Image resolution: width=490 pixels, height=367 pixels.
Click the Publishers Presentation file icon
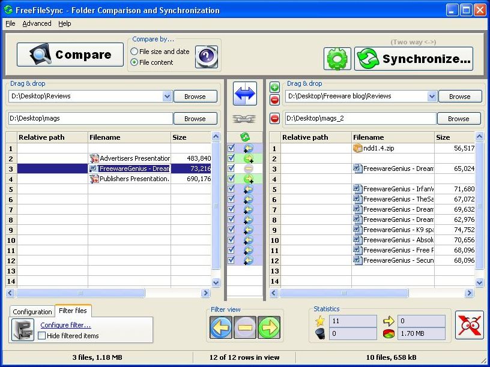pyautogui.click(x=94, y=179)
